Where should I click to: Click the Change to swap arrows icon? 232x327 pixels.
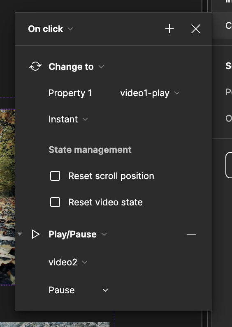35,67
